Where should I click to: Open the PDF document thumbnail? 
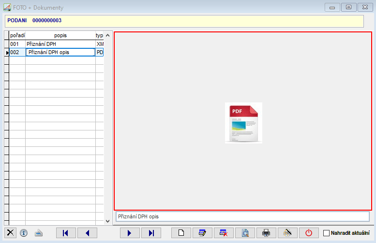coord(243,123)
